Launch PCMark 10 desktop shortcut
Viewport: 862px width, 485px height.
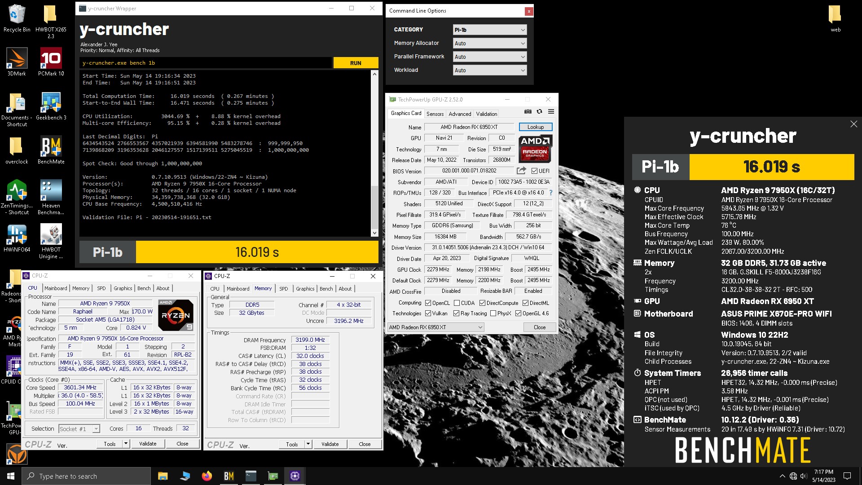click(51, 62)
